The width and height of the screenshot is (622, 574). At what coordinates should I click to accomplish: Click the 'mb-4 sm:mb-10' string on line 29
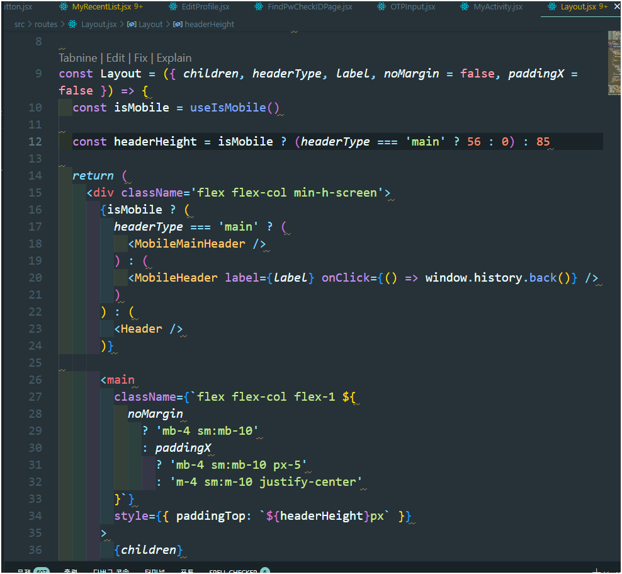point(207,431)
